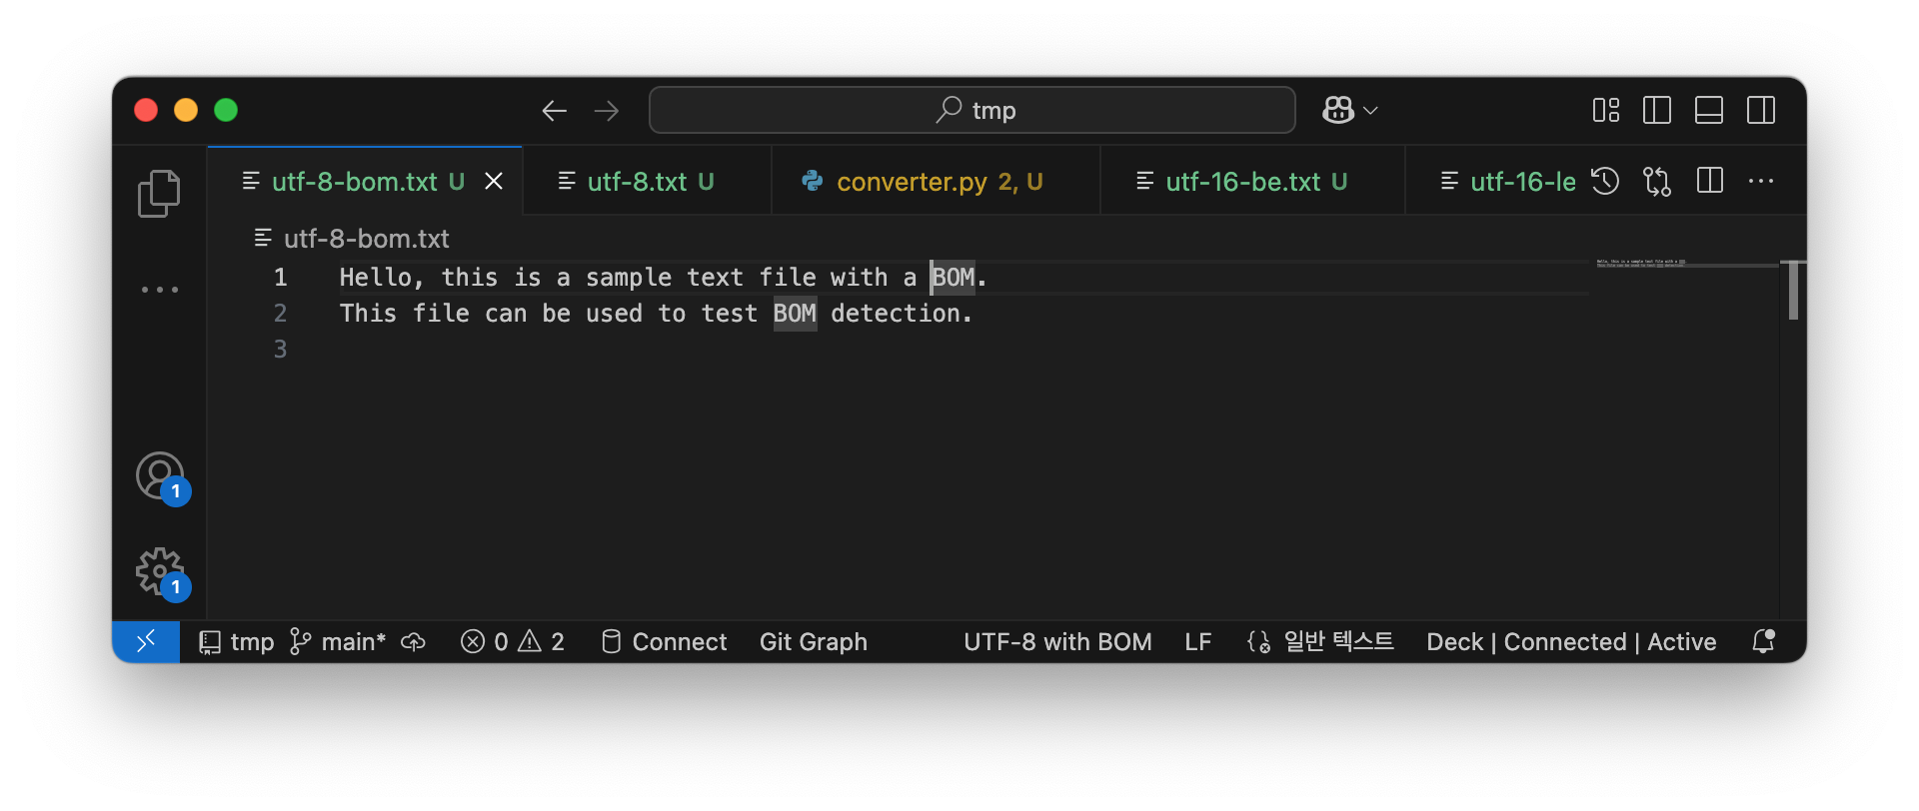Click the tmp search command box
The height and width of the screenshot is (811, 1919).
coord(972,110)
